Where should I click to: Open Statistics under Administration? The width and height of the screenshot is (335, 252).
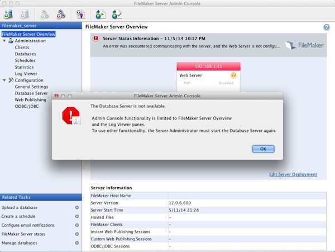point(24,67)
